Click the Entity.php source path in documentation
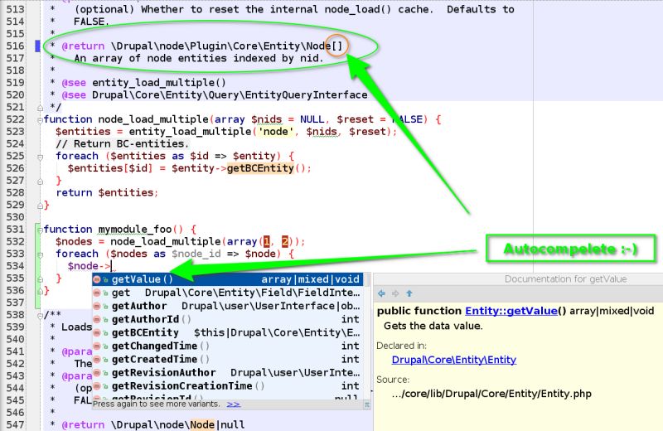Viewport: 663px width, 431px height. click(491, 394)
